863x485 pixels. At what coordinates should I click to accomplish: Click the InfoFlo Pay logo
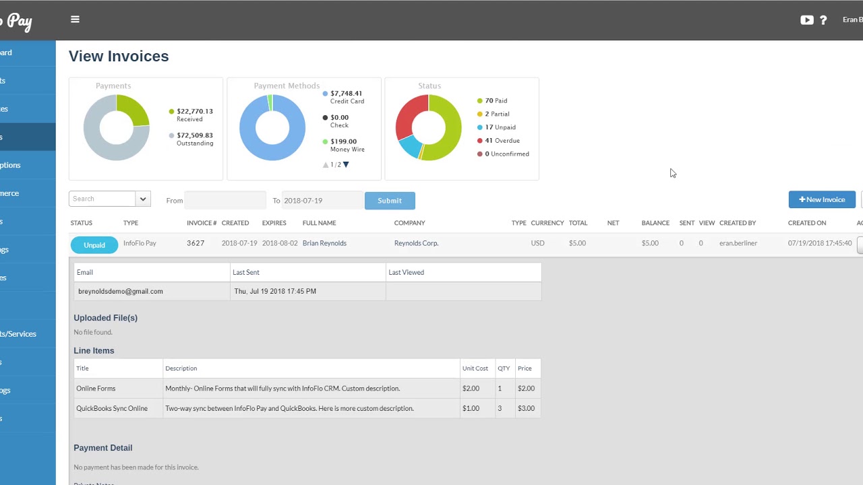point(16,22)
